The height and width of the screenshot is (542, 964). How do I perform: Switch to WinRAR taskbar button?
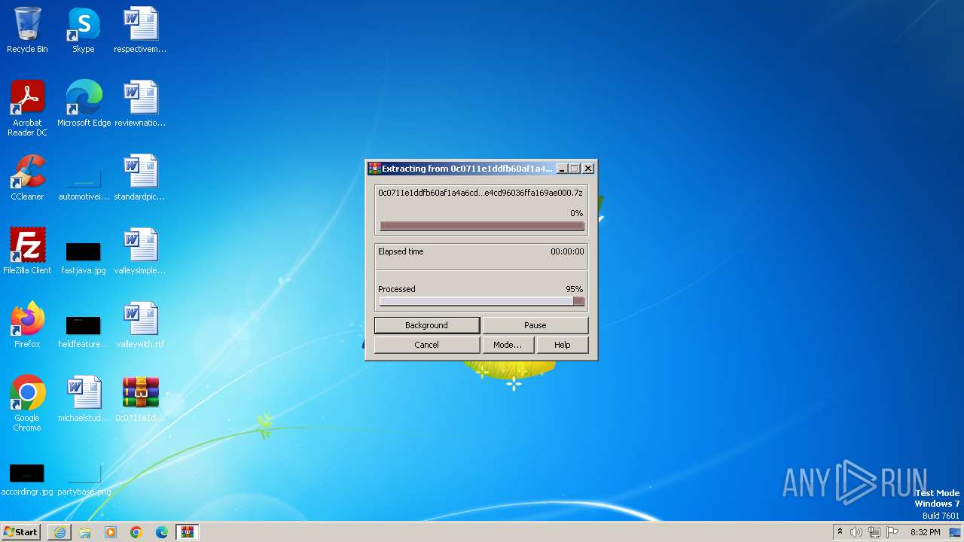point(188,532)
